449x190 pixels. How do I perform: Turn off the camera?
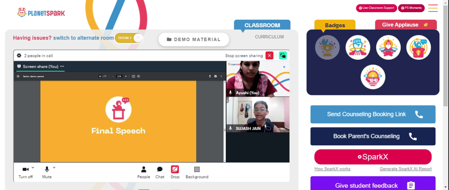pos(26,172)
